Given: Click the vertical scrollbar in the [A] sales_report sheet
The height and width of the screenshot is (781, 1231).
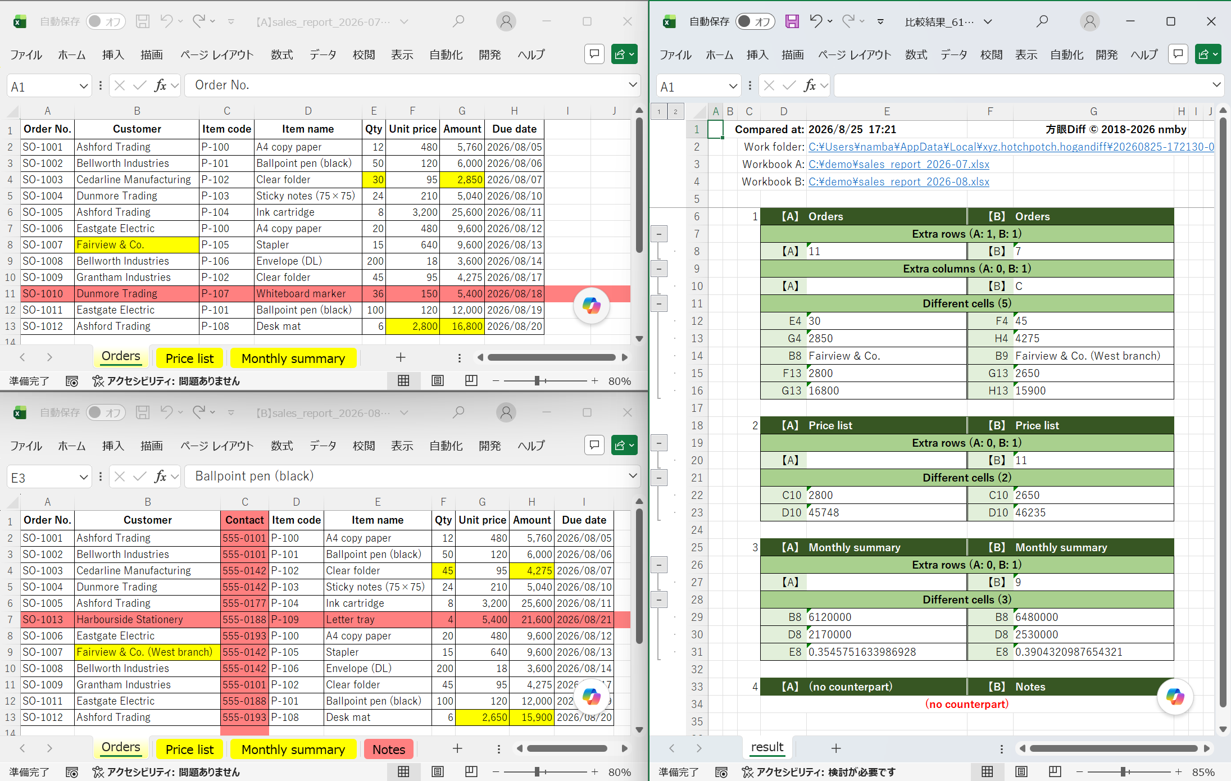Looking at the screenshot, I should tap(639, 185).
